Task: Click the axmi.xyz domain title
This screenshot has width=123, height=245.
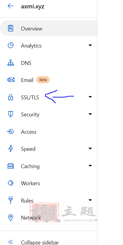Action: click(x=33, y=7)
